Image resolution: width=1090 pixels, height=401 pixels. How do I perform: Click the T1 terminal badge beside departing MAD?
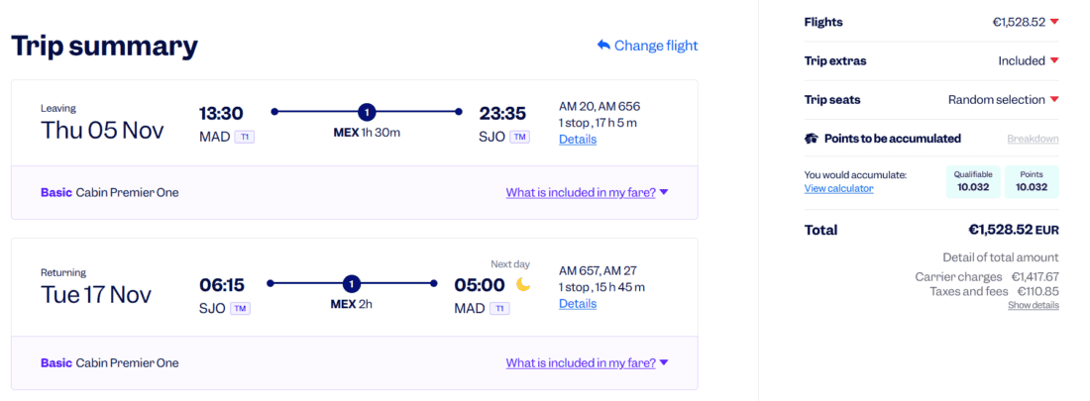click(245, 137)
